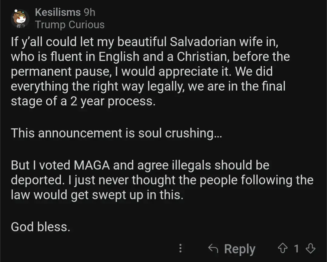The height and width of the screenshot is (262, 327).
Task: Click the vote score number 1
Action: coord(296,249)
